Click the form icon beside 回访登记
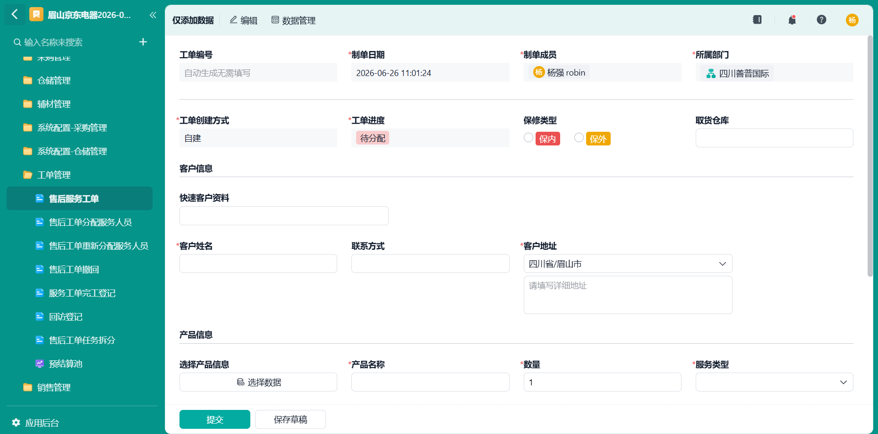 click(40, 316)
